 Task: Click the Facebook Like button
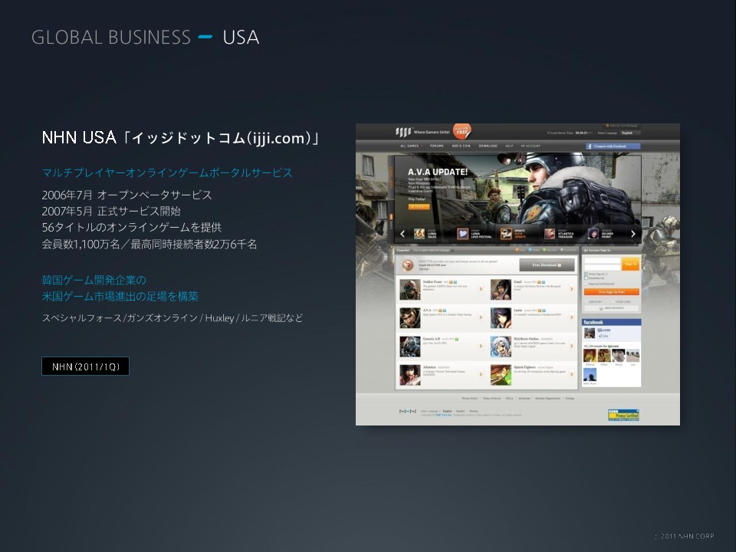(x=603, y=336)
